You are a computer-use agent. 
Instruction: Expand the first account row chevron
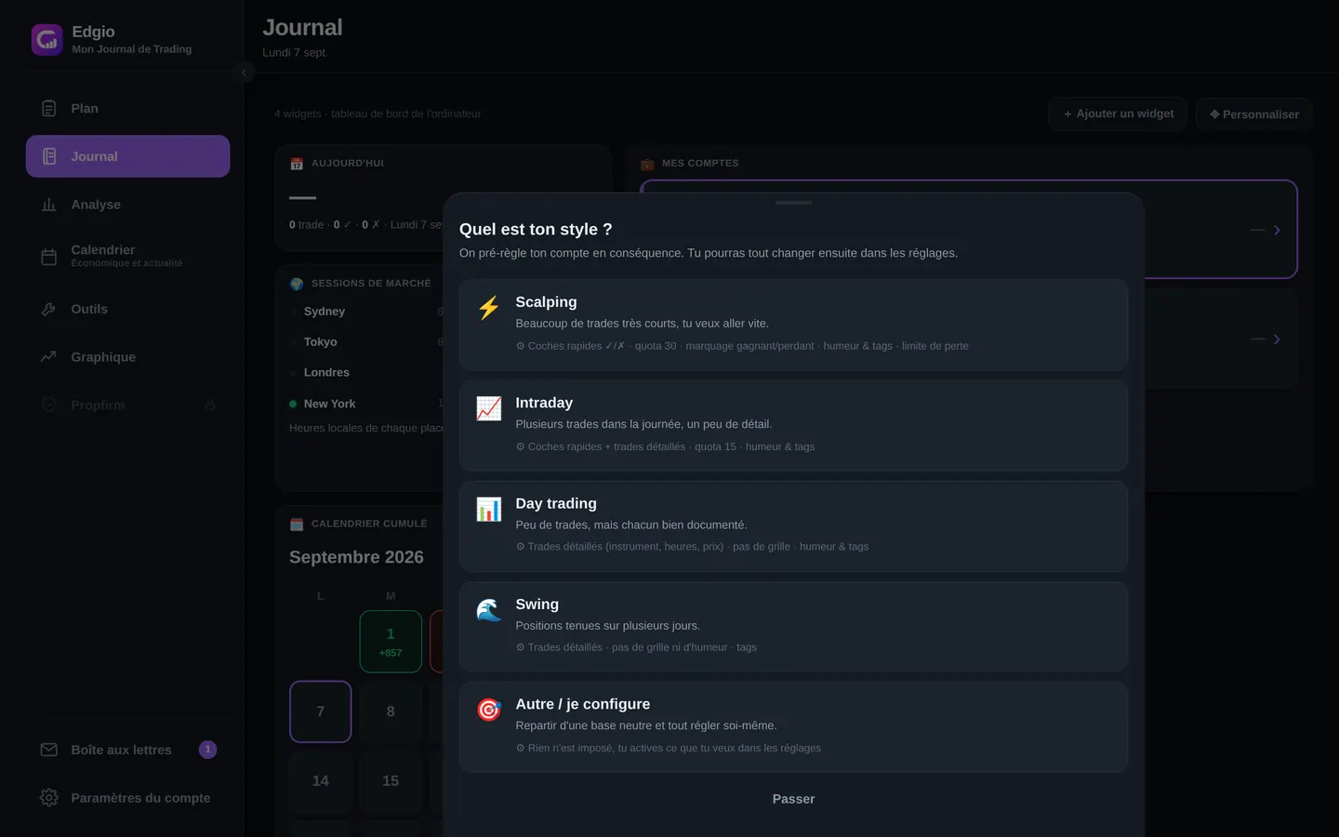coord(1277,230)
